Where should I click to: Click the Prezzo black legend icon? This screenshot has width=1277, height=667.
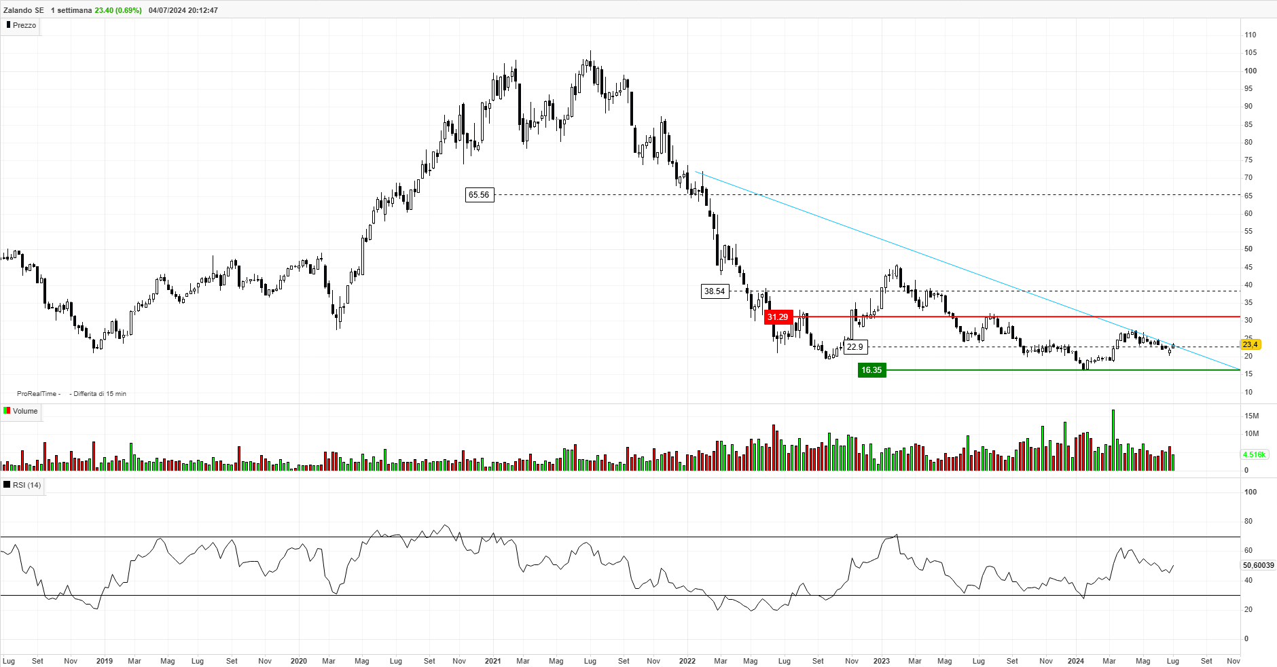coord(9,24)
